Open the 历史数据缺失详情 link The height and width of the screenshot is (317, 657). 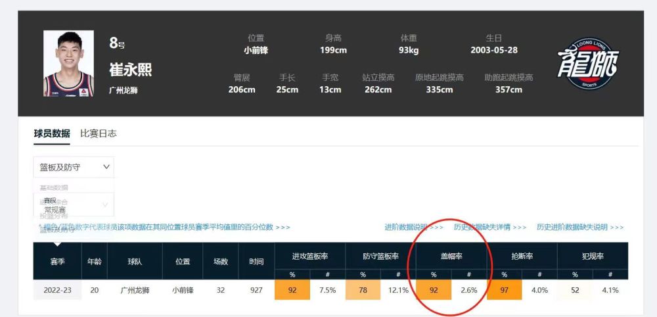tap(490, 228)
